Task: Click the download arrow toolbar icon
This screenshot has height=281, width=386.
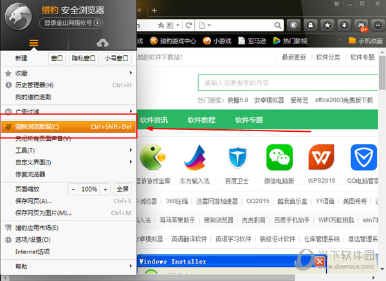Action: pos(345,24)
